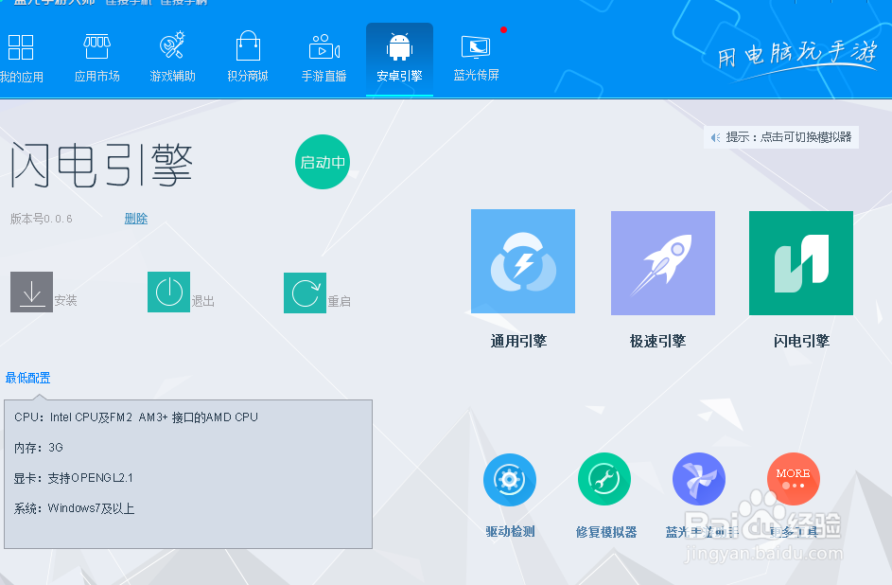Screen dimensions: 892x585
Task: Open the blue pinwheel tool icon
Action: pyautogui.click(x=699, y=479)
